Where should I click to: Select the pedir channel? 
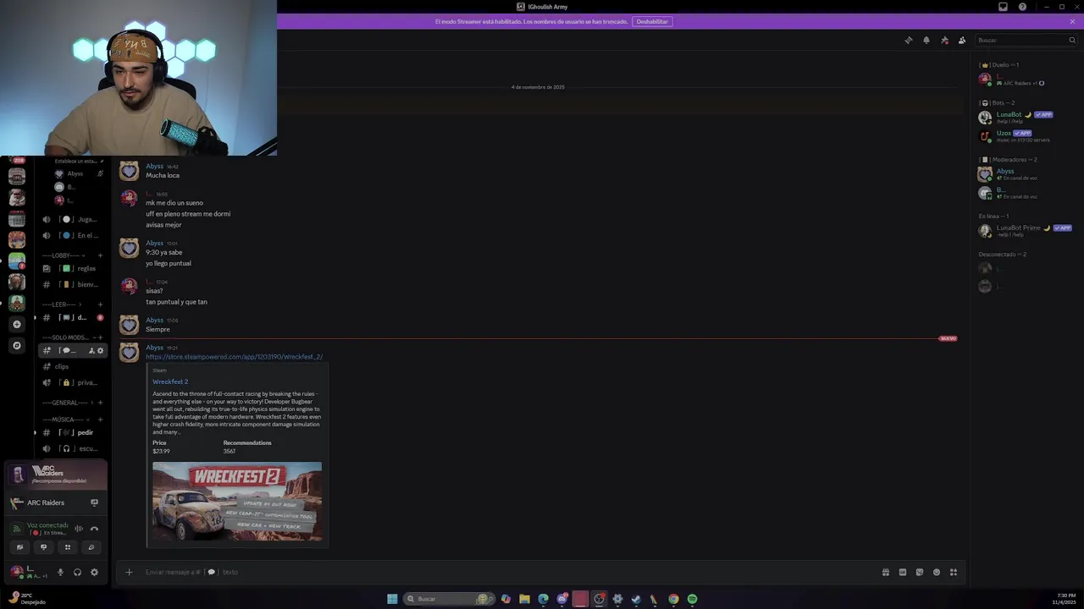coord(72,432)
